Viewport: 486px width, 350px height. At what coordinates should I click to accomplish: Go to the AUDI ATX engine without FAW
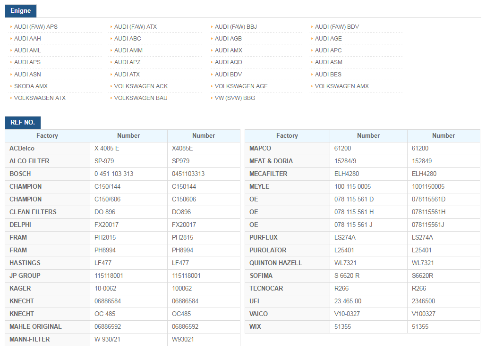pos(127,74)
